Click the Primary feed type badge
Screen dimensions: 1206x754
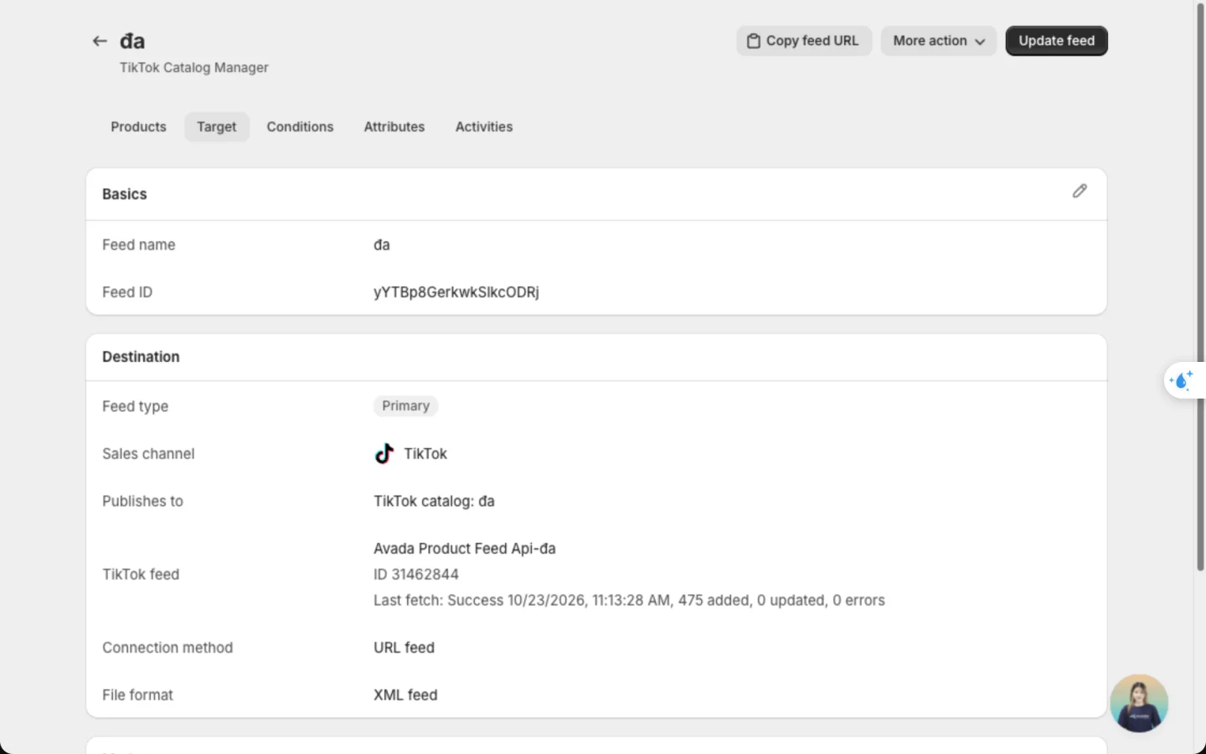tap(405, 405)
